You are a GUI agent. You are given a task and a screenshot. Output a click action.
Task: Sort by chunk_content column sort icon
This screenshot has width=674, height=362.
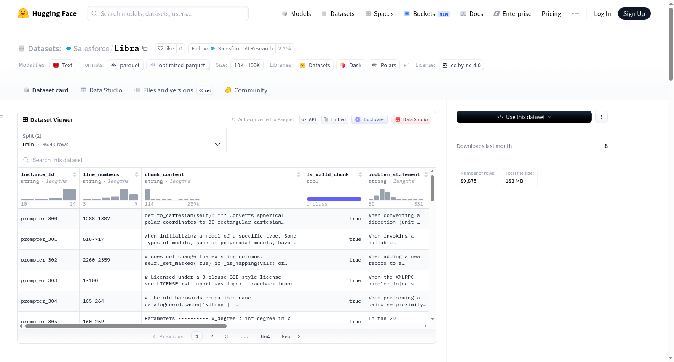point(298,174)
